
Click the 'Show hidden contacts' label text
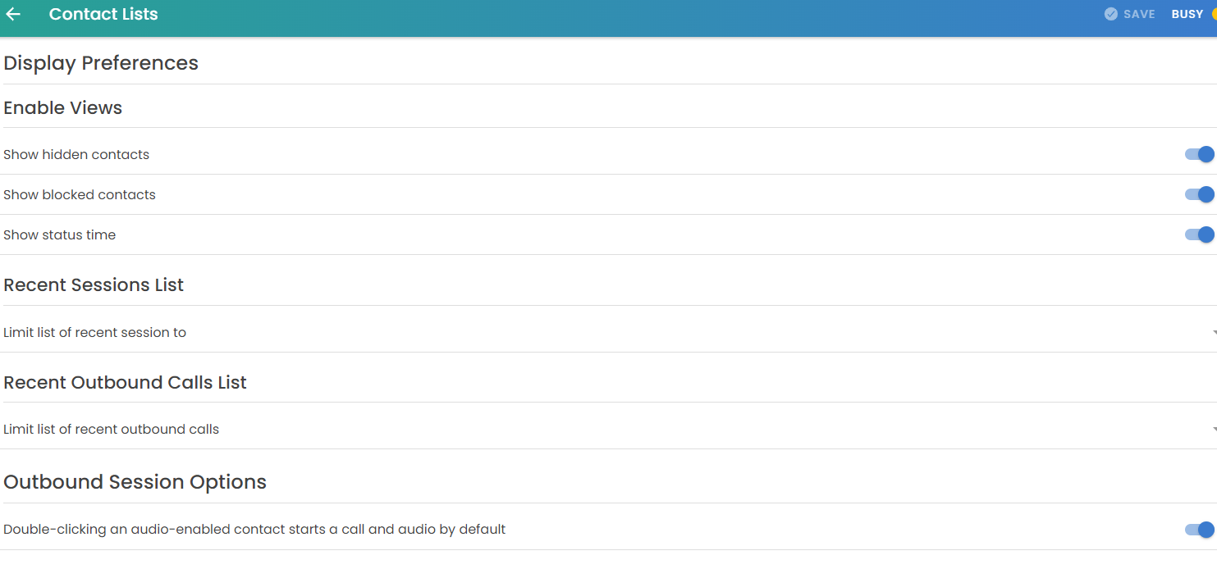(76, 155)
